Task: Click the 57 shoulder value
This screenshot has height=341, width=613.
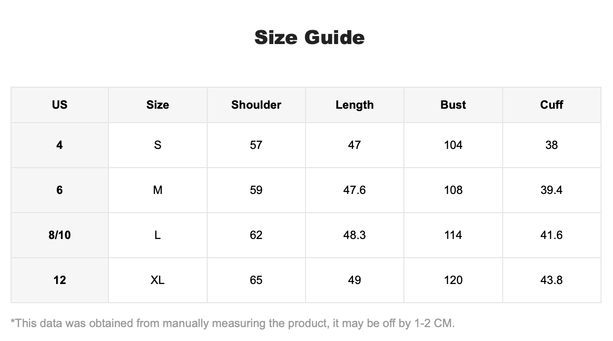Action: 256,145
